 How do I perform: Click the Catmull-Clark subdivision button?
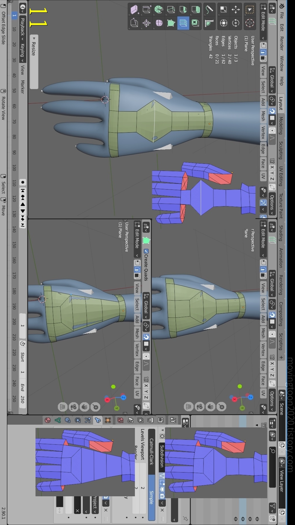point(152,452)
